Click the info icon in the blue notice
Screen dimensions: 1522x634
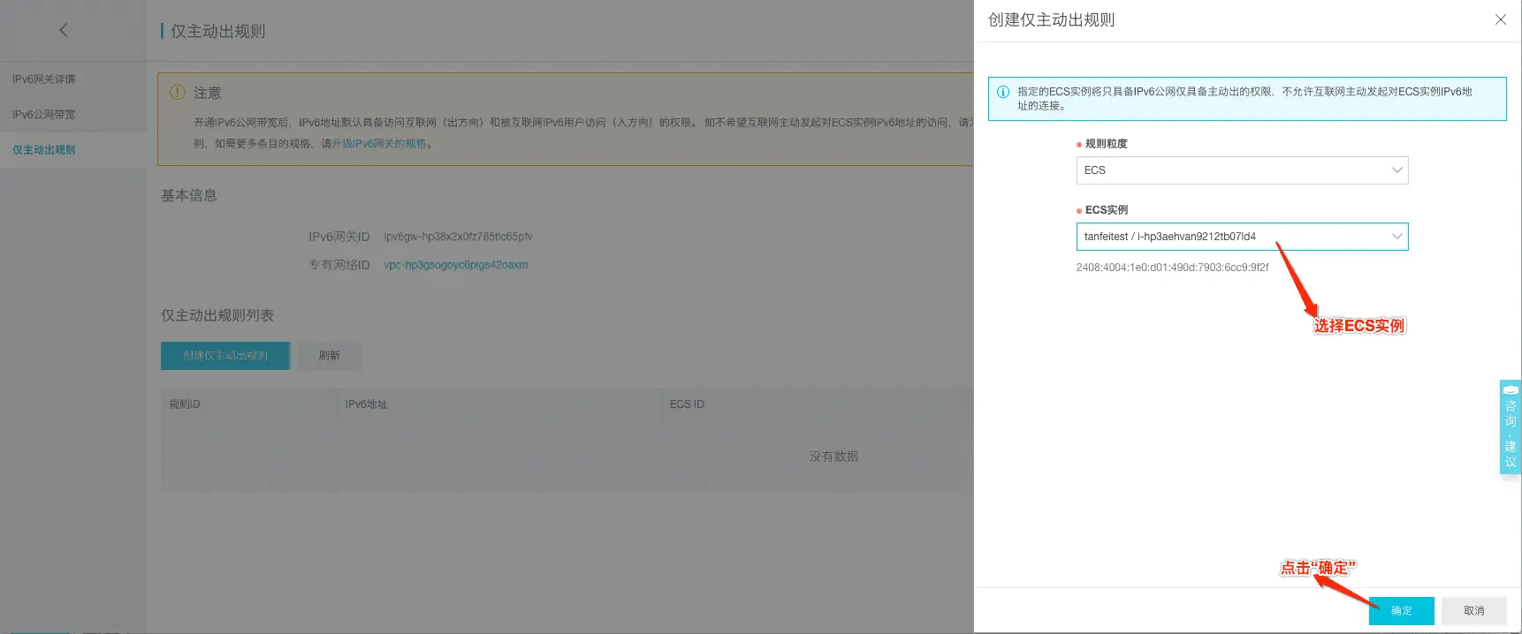point(1003,92)
